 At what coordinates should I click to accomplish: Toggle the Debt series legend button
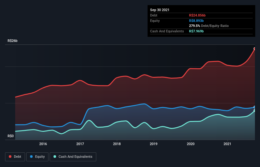pyautogui.click(x=15, y=157)
